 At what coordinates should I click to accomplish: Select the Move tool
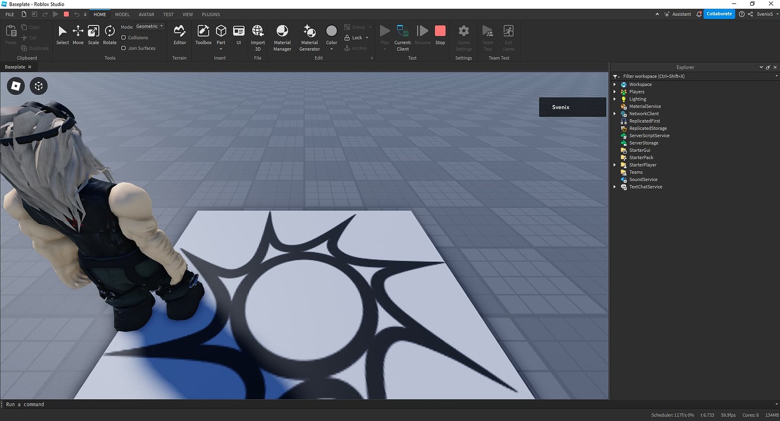(77, 36)
